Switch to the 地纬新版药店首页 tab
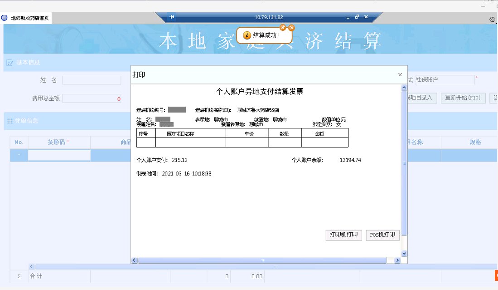The image size is (498, 290). point(29,18)
